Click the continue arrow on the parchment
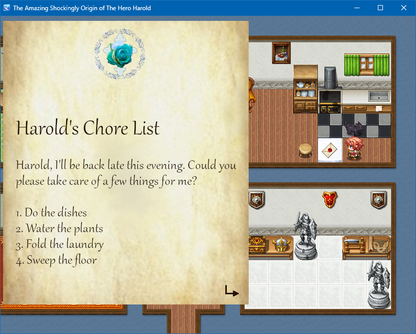This screenshot has height=334, width=416. 232,291
